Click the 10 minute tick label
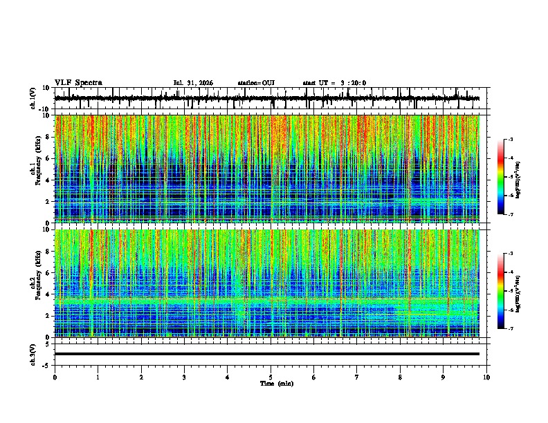The width and height of the screenshot is (548, 423). point(486,377)
